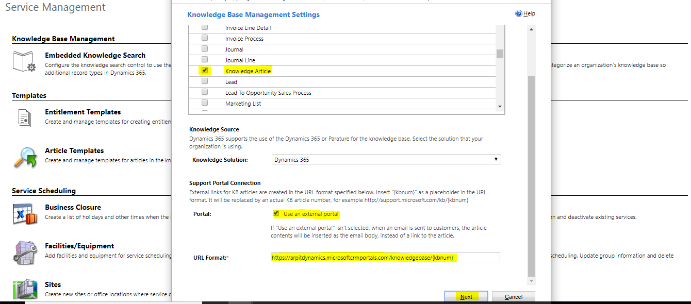Image resolution: width=691 pixels, height=304 pixels.
Task: Select the Service Management page title
Action: pos(55,7)
